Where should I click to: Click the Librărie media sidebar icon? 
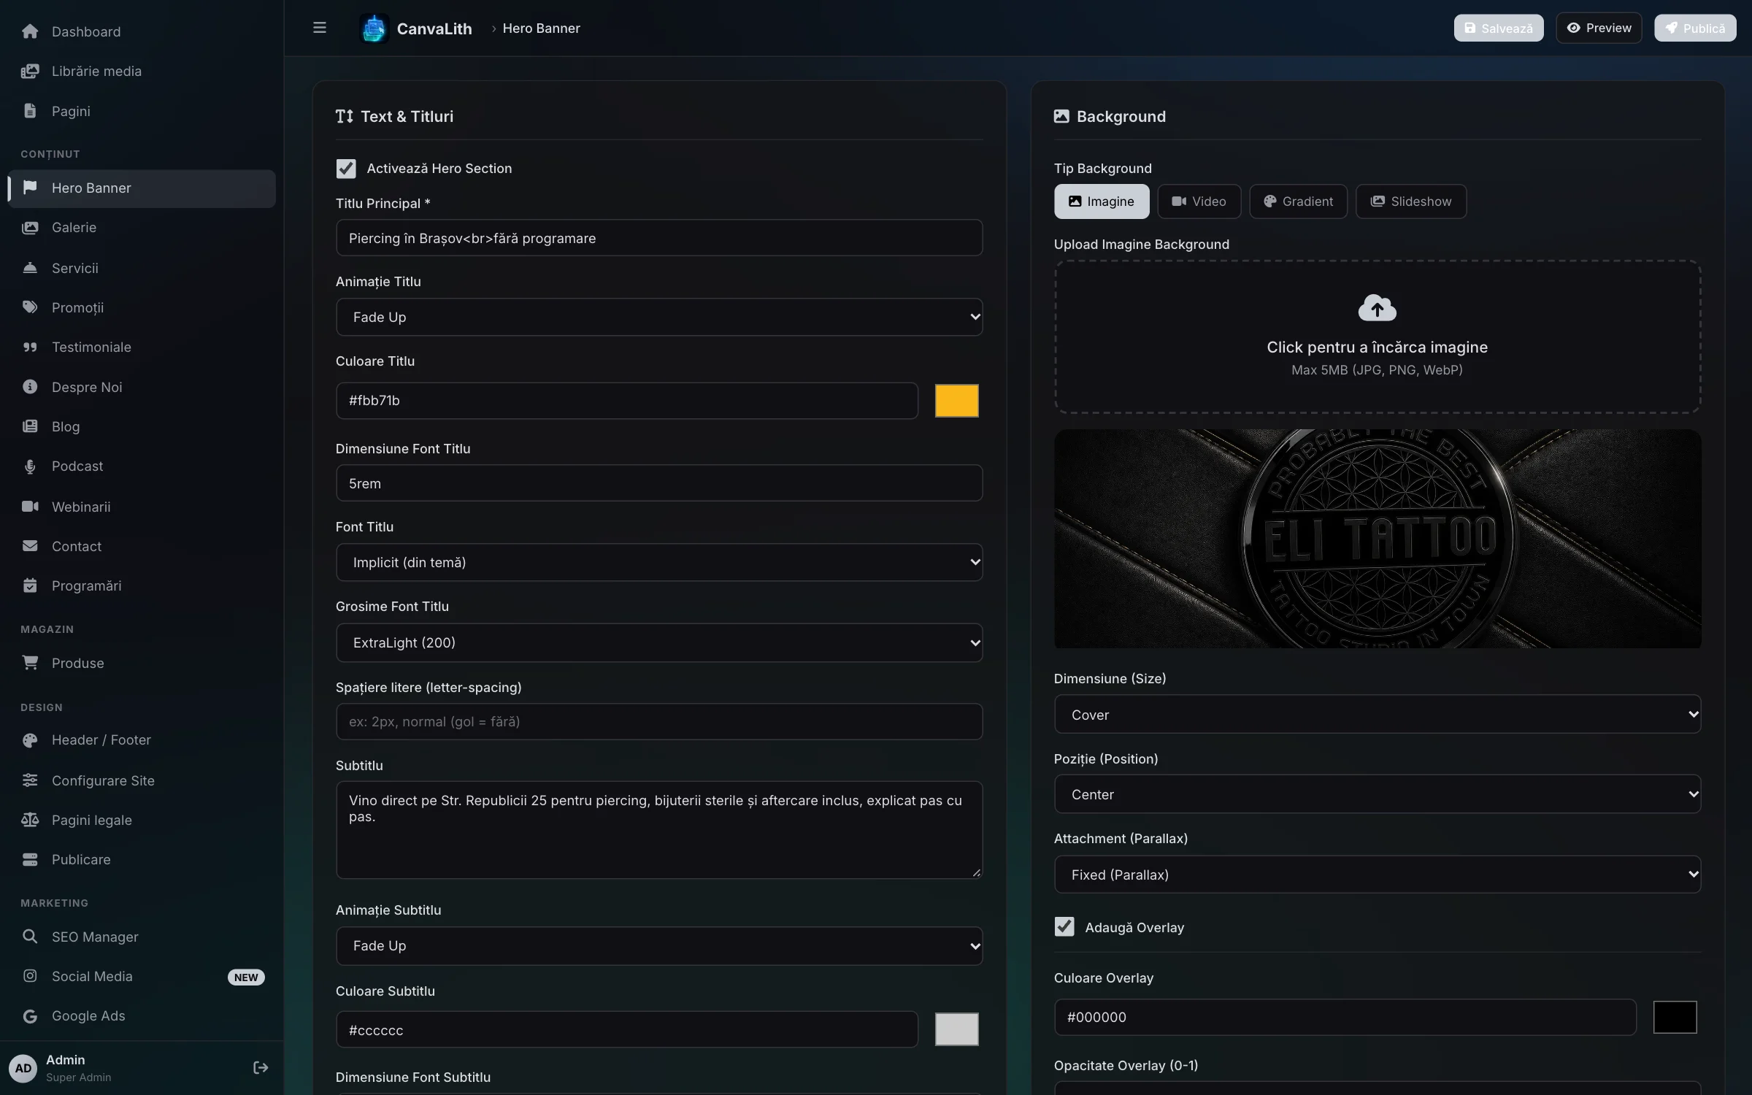coord(30,71)
